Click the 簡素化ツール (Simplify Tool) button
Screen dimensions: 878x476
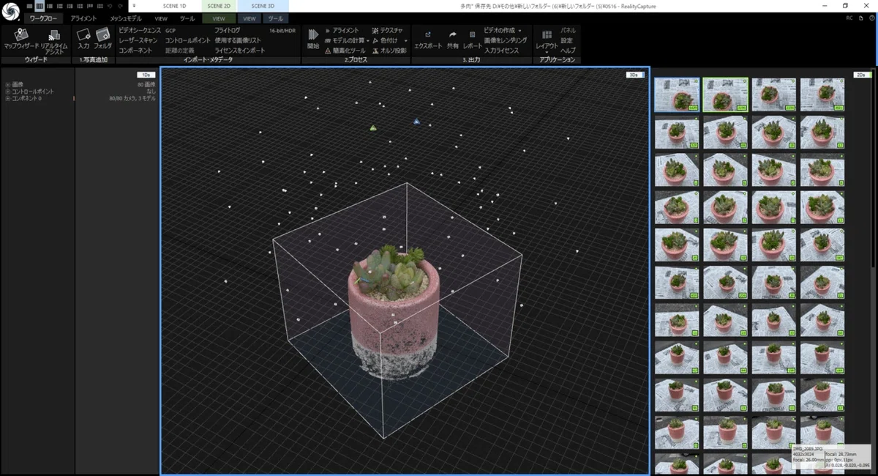click(345, 51)
